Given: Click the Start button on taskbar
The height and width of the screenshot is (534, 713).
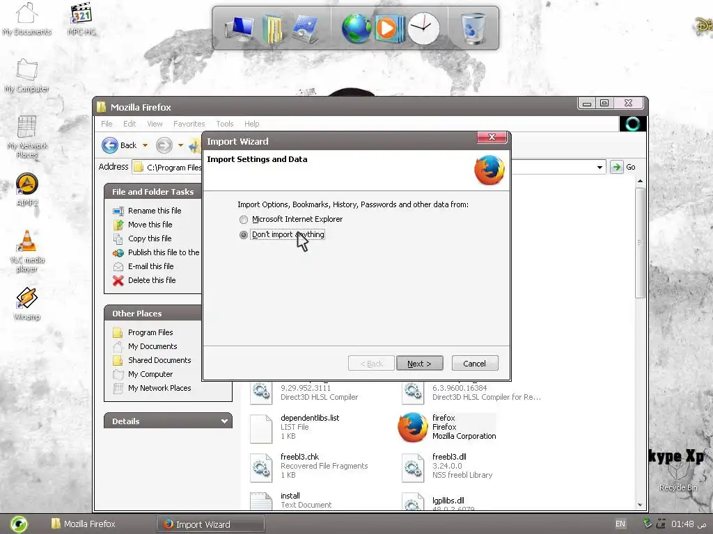Looking at the screenshot, I should coord(19,524).
